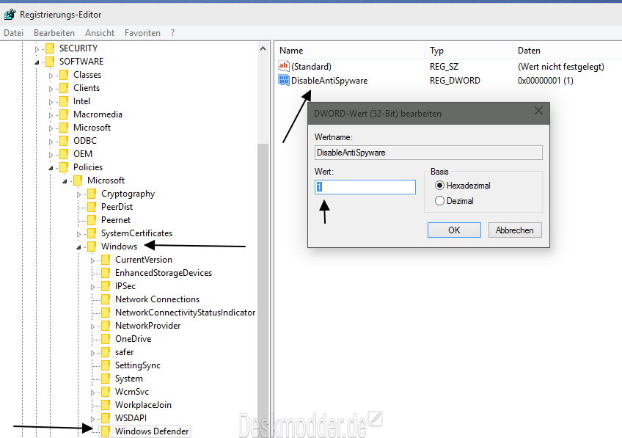The height and width of the screenshot is (438, 622).
Task: Open the Favoriten menu
Action: click(x=142, y=33)
